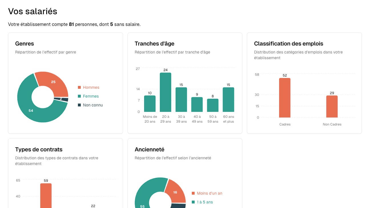Toggle the Femmes legend entry

point(90,96)
